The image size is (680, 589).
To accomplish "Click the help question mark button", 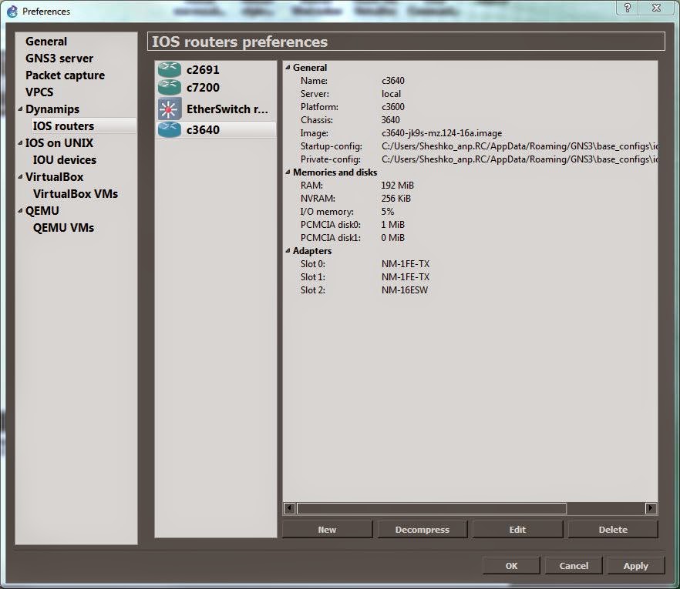I will [x=628, y=8].
